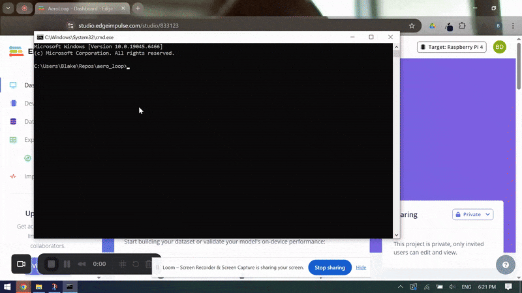Image resolution: width=522 pixels, height=293 pixels.
Task: Maximize the cmd.exe window
Action: [x=371, y=37]
